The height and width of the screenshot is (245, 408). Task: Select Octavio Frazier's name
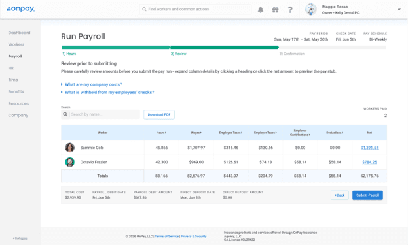94,162
